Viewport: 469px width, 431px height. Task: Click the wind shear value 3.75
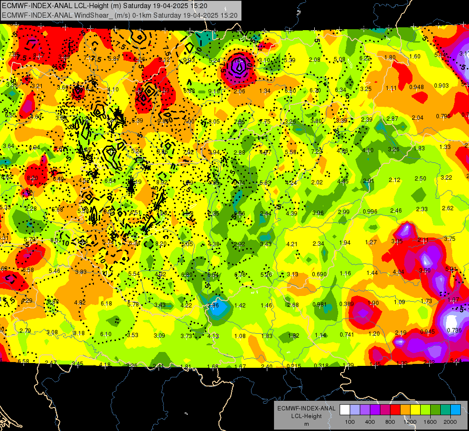(449, 238)
